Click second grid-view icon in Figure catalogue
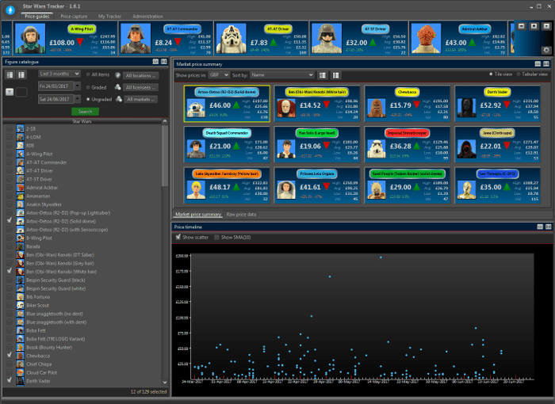Screen dimensions: 555x404 (x=21, y=74)
